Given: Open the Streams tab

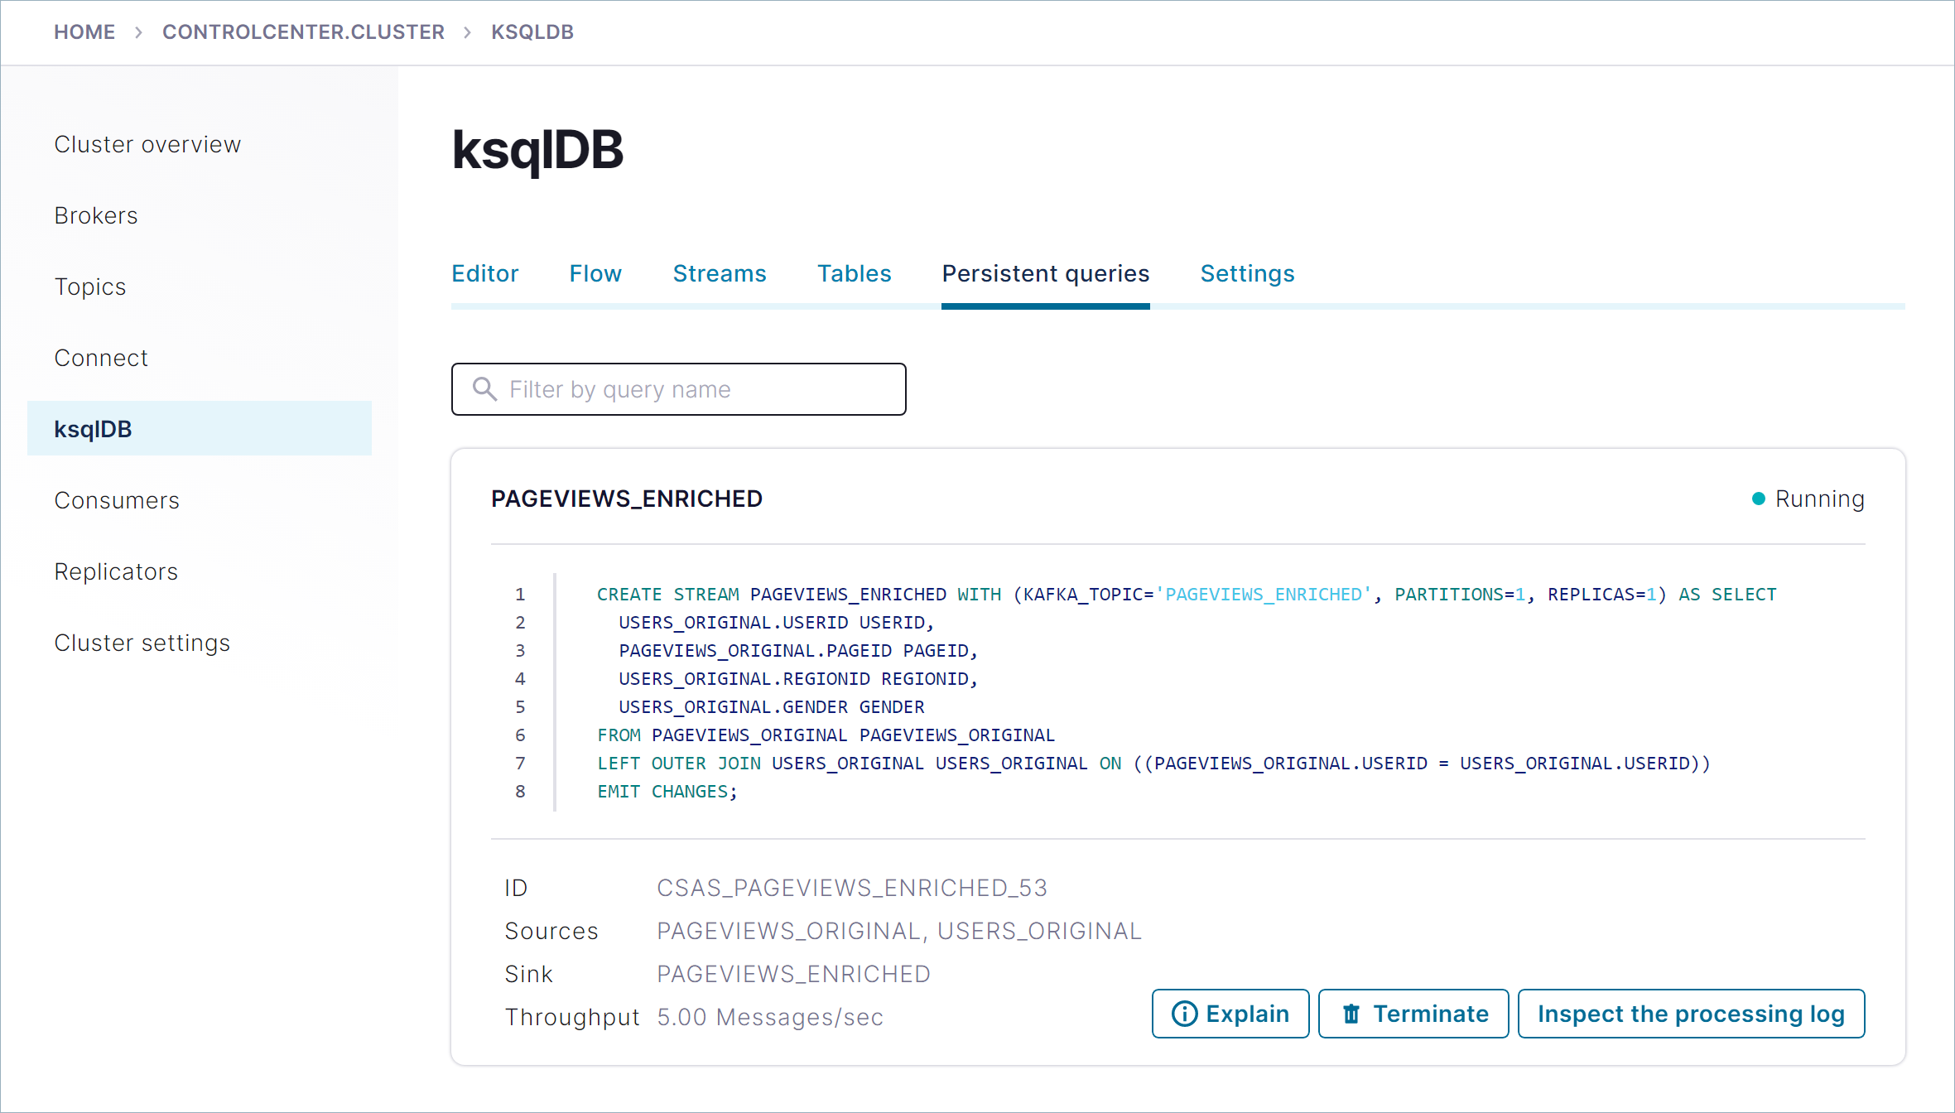Looking at the screenshot, I should click(719, 273).
